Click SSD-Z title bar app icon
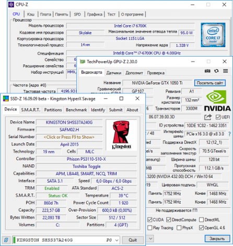The image size is (233, 246). [6, 99]
